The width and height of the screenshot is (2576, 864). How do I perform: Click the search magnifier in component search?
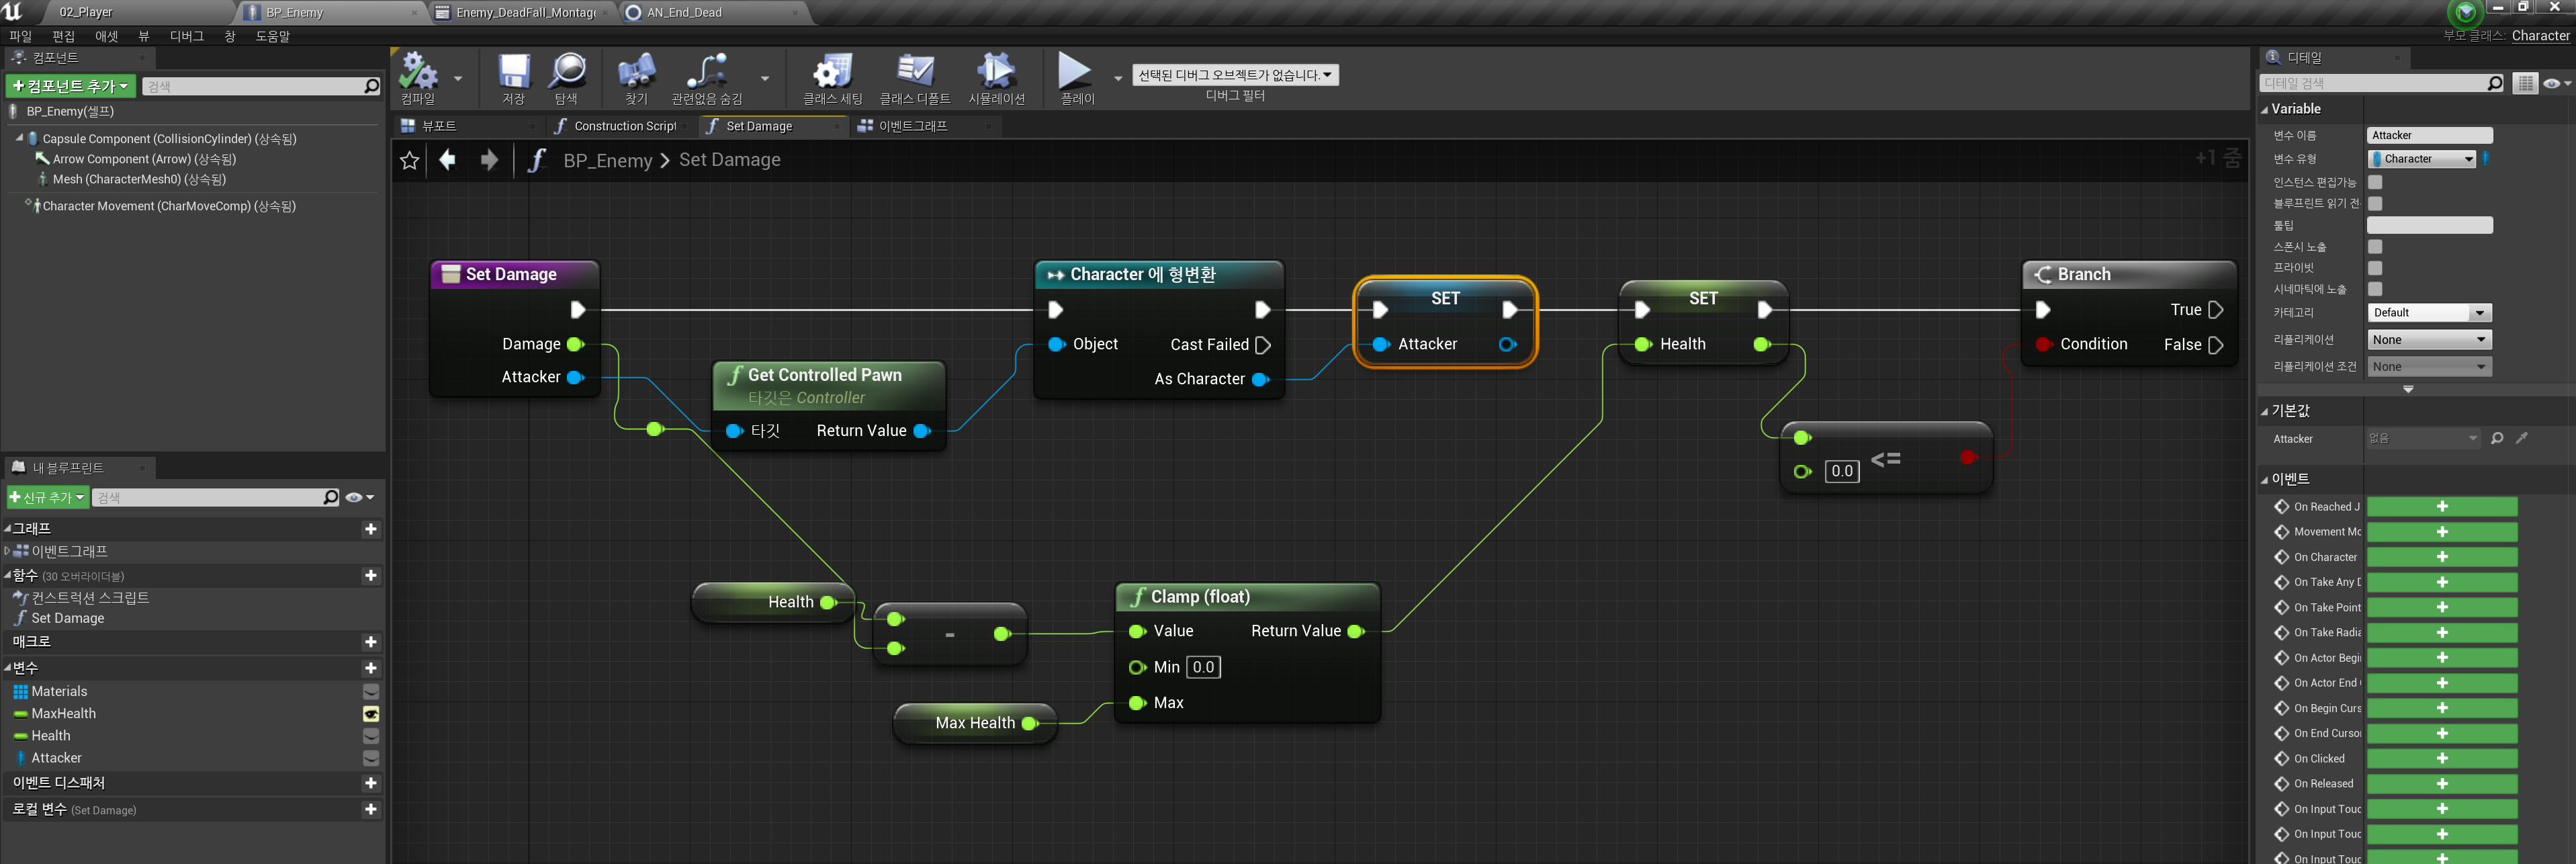click(372, 86)
